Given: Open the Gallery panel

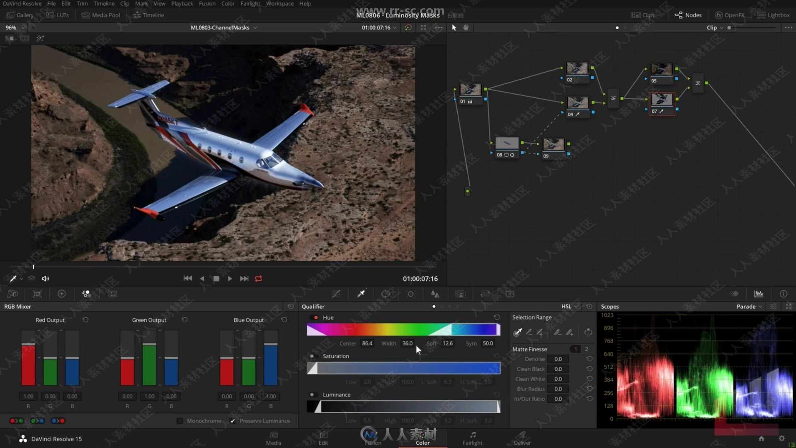Looking at the screenshot, I should 20,15.
